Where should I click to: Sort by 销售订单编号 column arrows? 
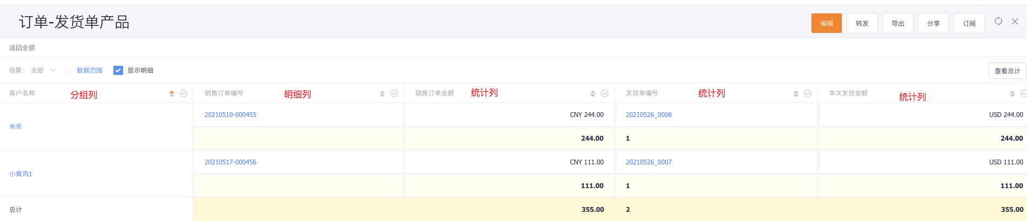pyautogui.click(x=382, y=93)
